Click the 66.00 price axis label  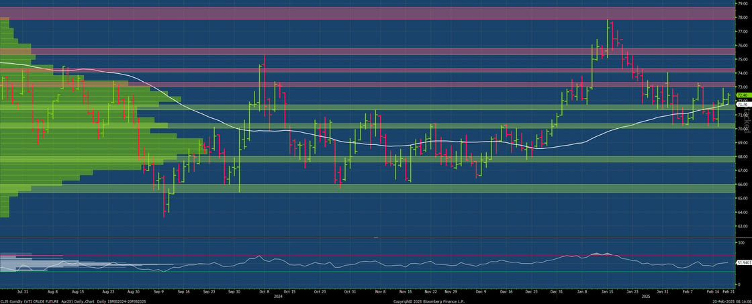click(743, 185)
